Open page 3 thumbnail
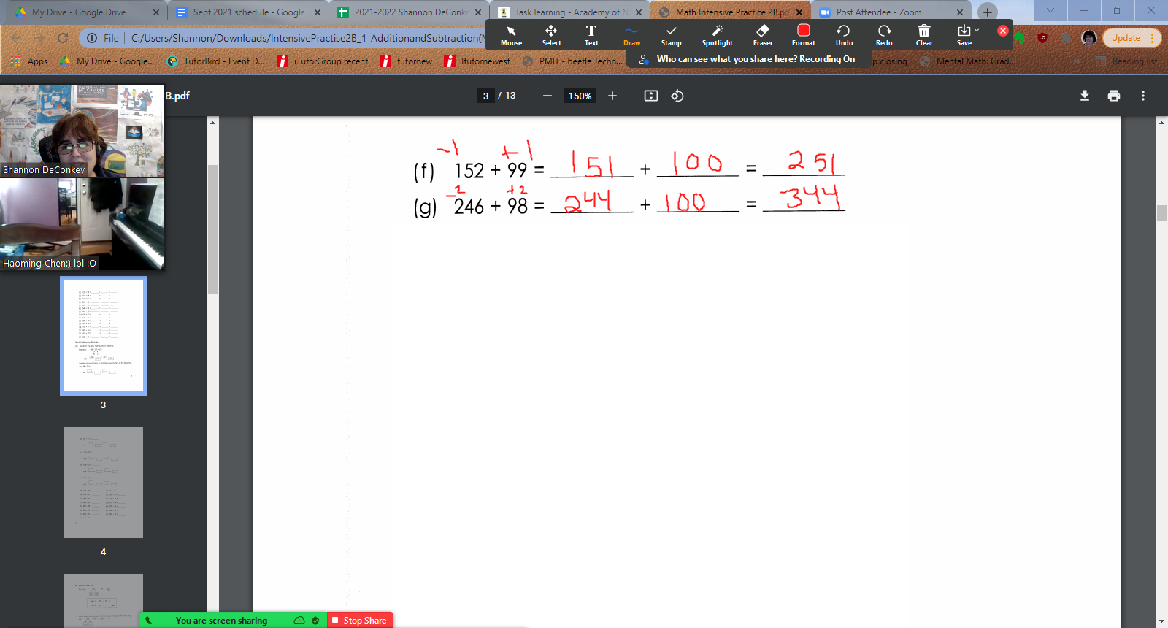 [104, 336]
